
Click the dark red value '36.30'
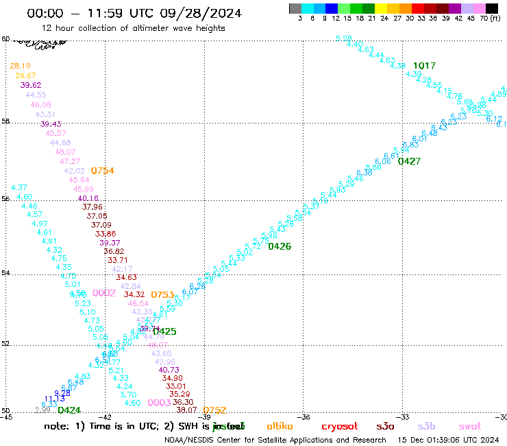click(183, 402)
